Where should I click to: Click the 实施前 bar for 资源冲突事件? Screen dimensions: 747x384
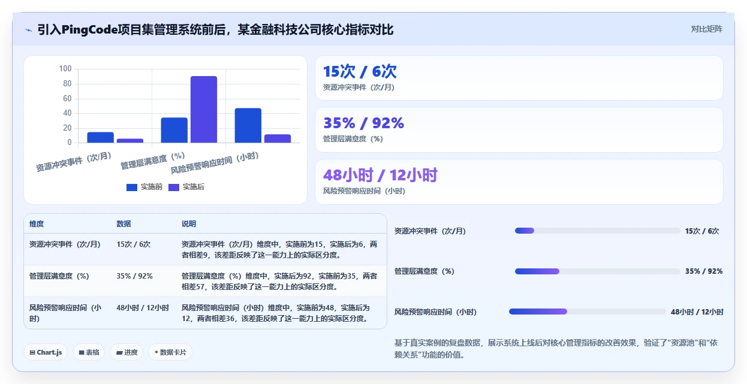[x=100, y=137]
